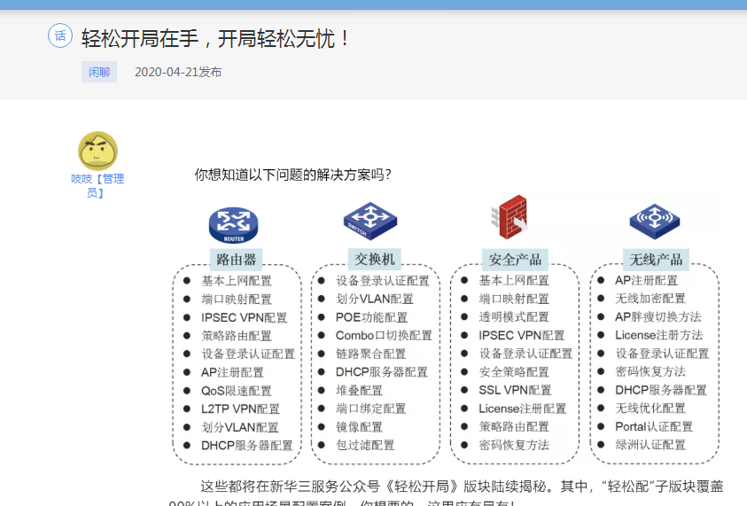Click the date 2020-04-21发布

(178, 72)
